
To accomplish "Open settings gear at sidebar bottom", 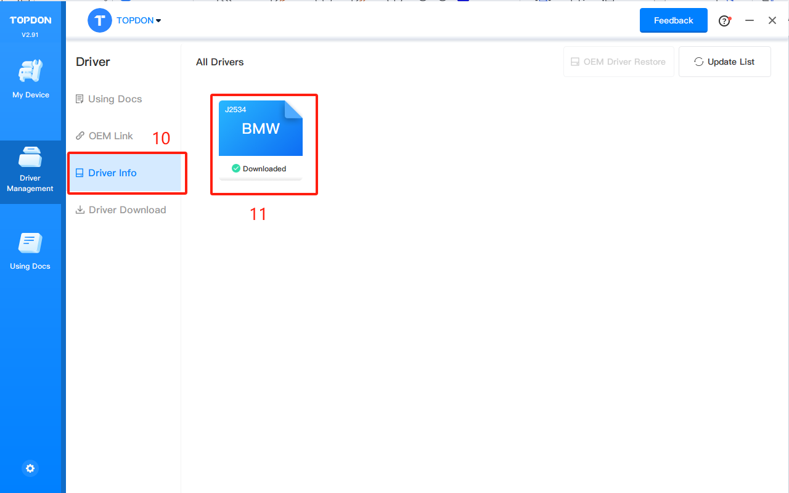I will click(30, 468).
